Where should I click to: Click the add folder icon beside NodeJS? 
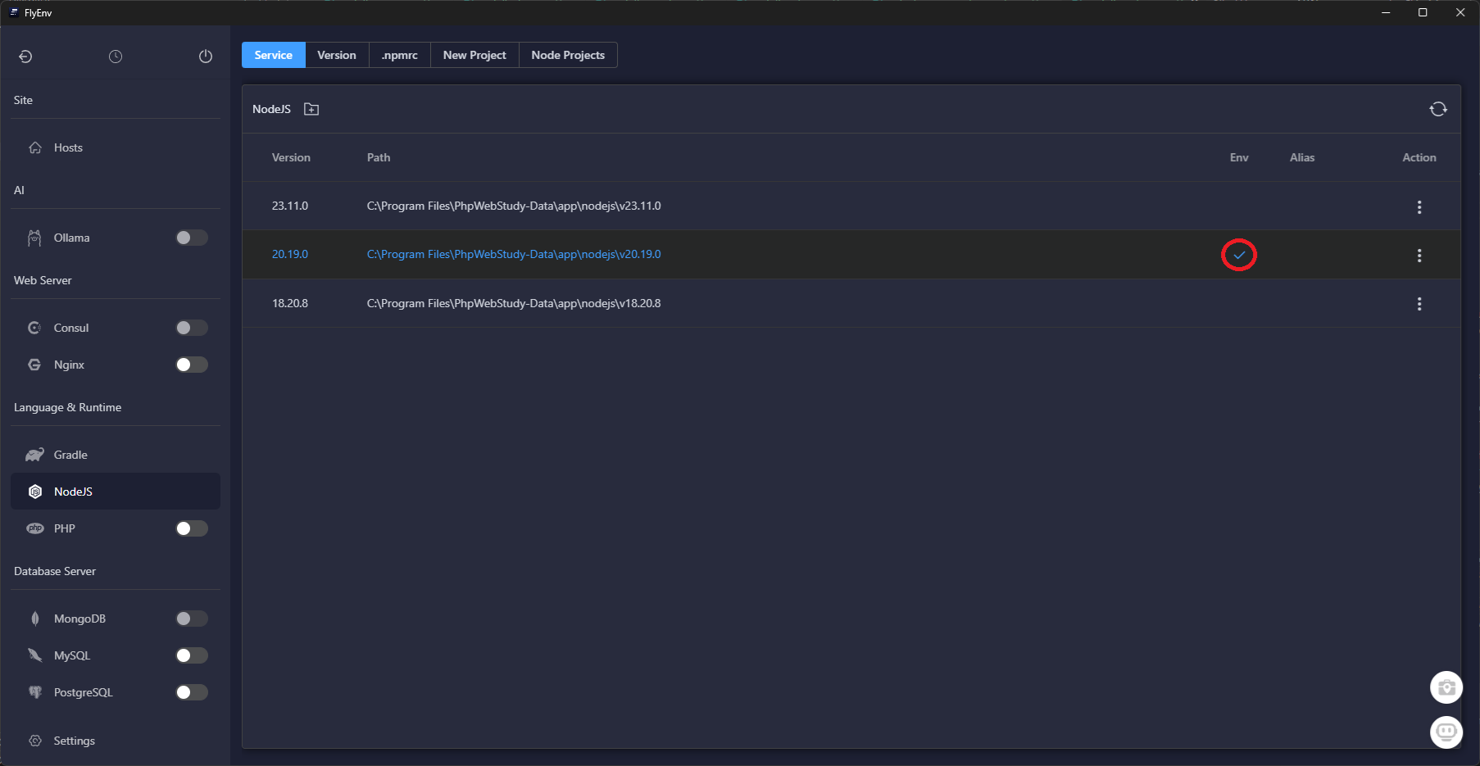coord(311,109)
